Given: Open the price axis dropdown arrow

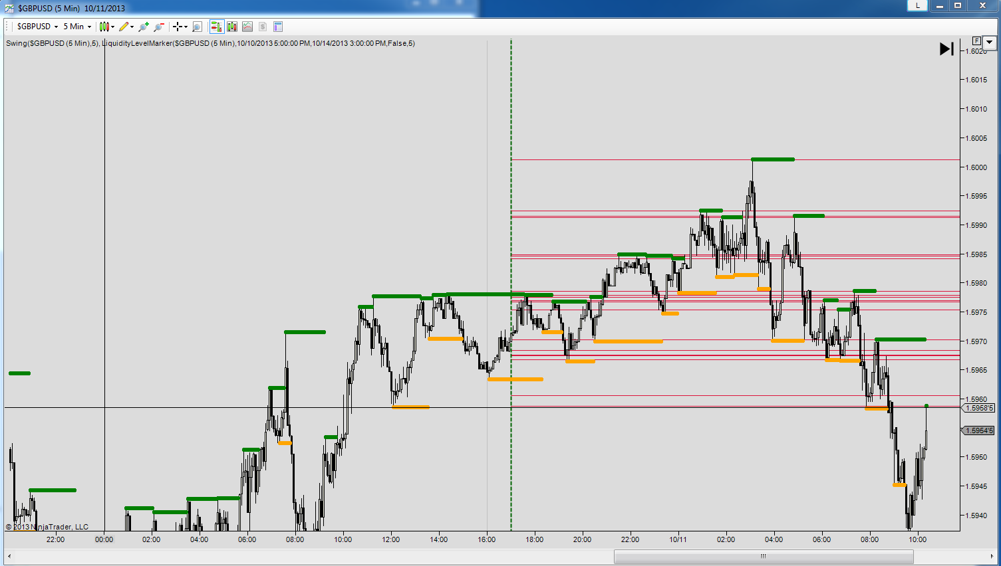Looking at the screenshot, I should point(990,42).
